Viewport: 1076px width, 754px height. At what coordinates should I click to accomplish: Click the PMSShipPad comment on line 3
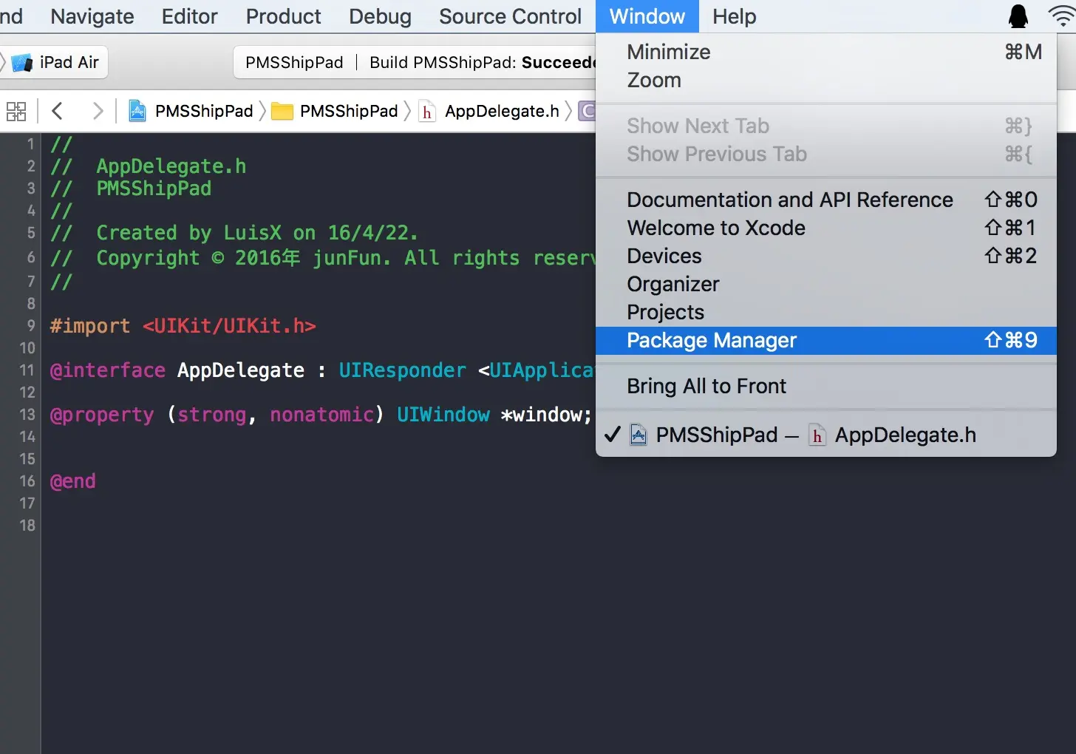pos(154,188)
